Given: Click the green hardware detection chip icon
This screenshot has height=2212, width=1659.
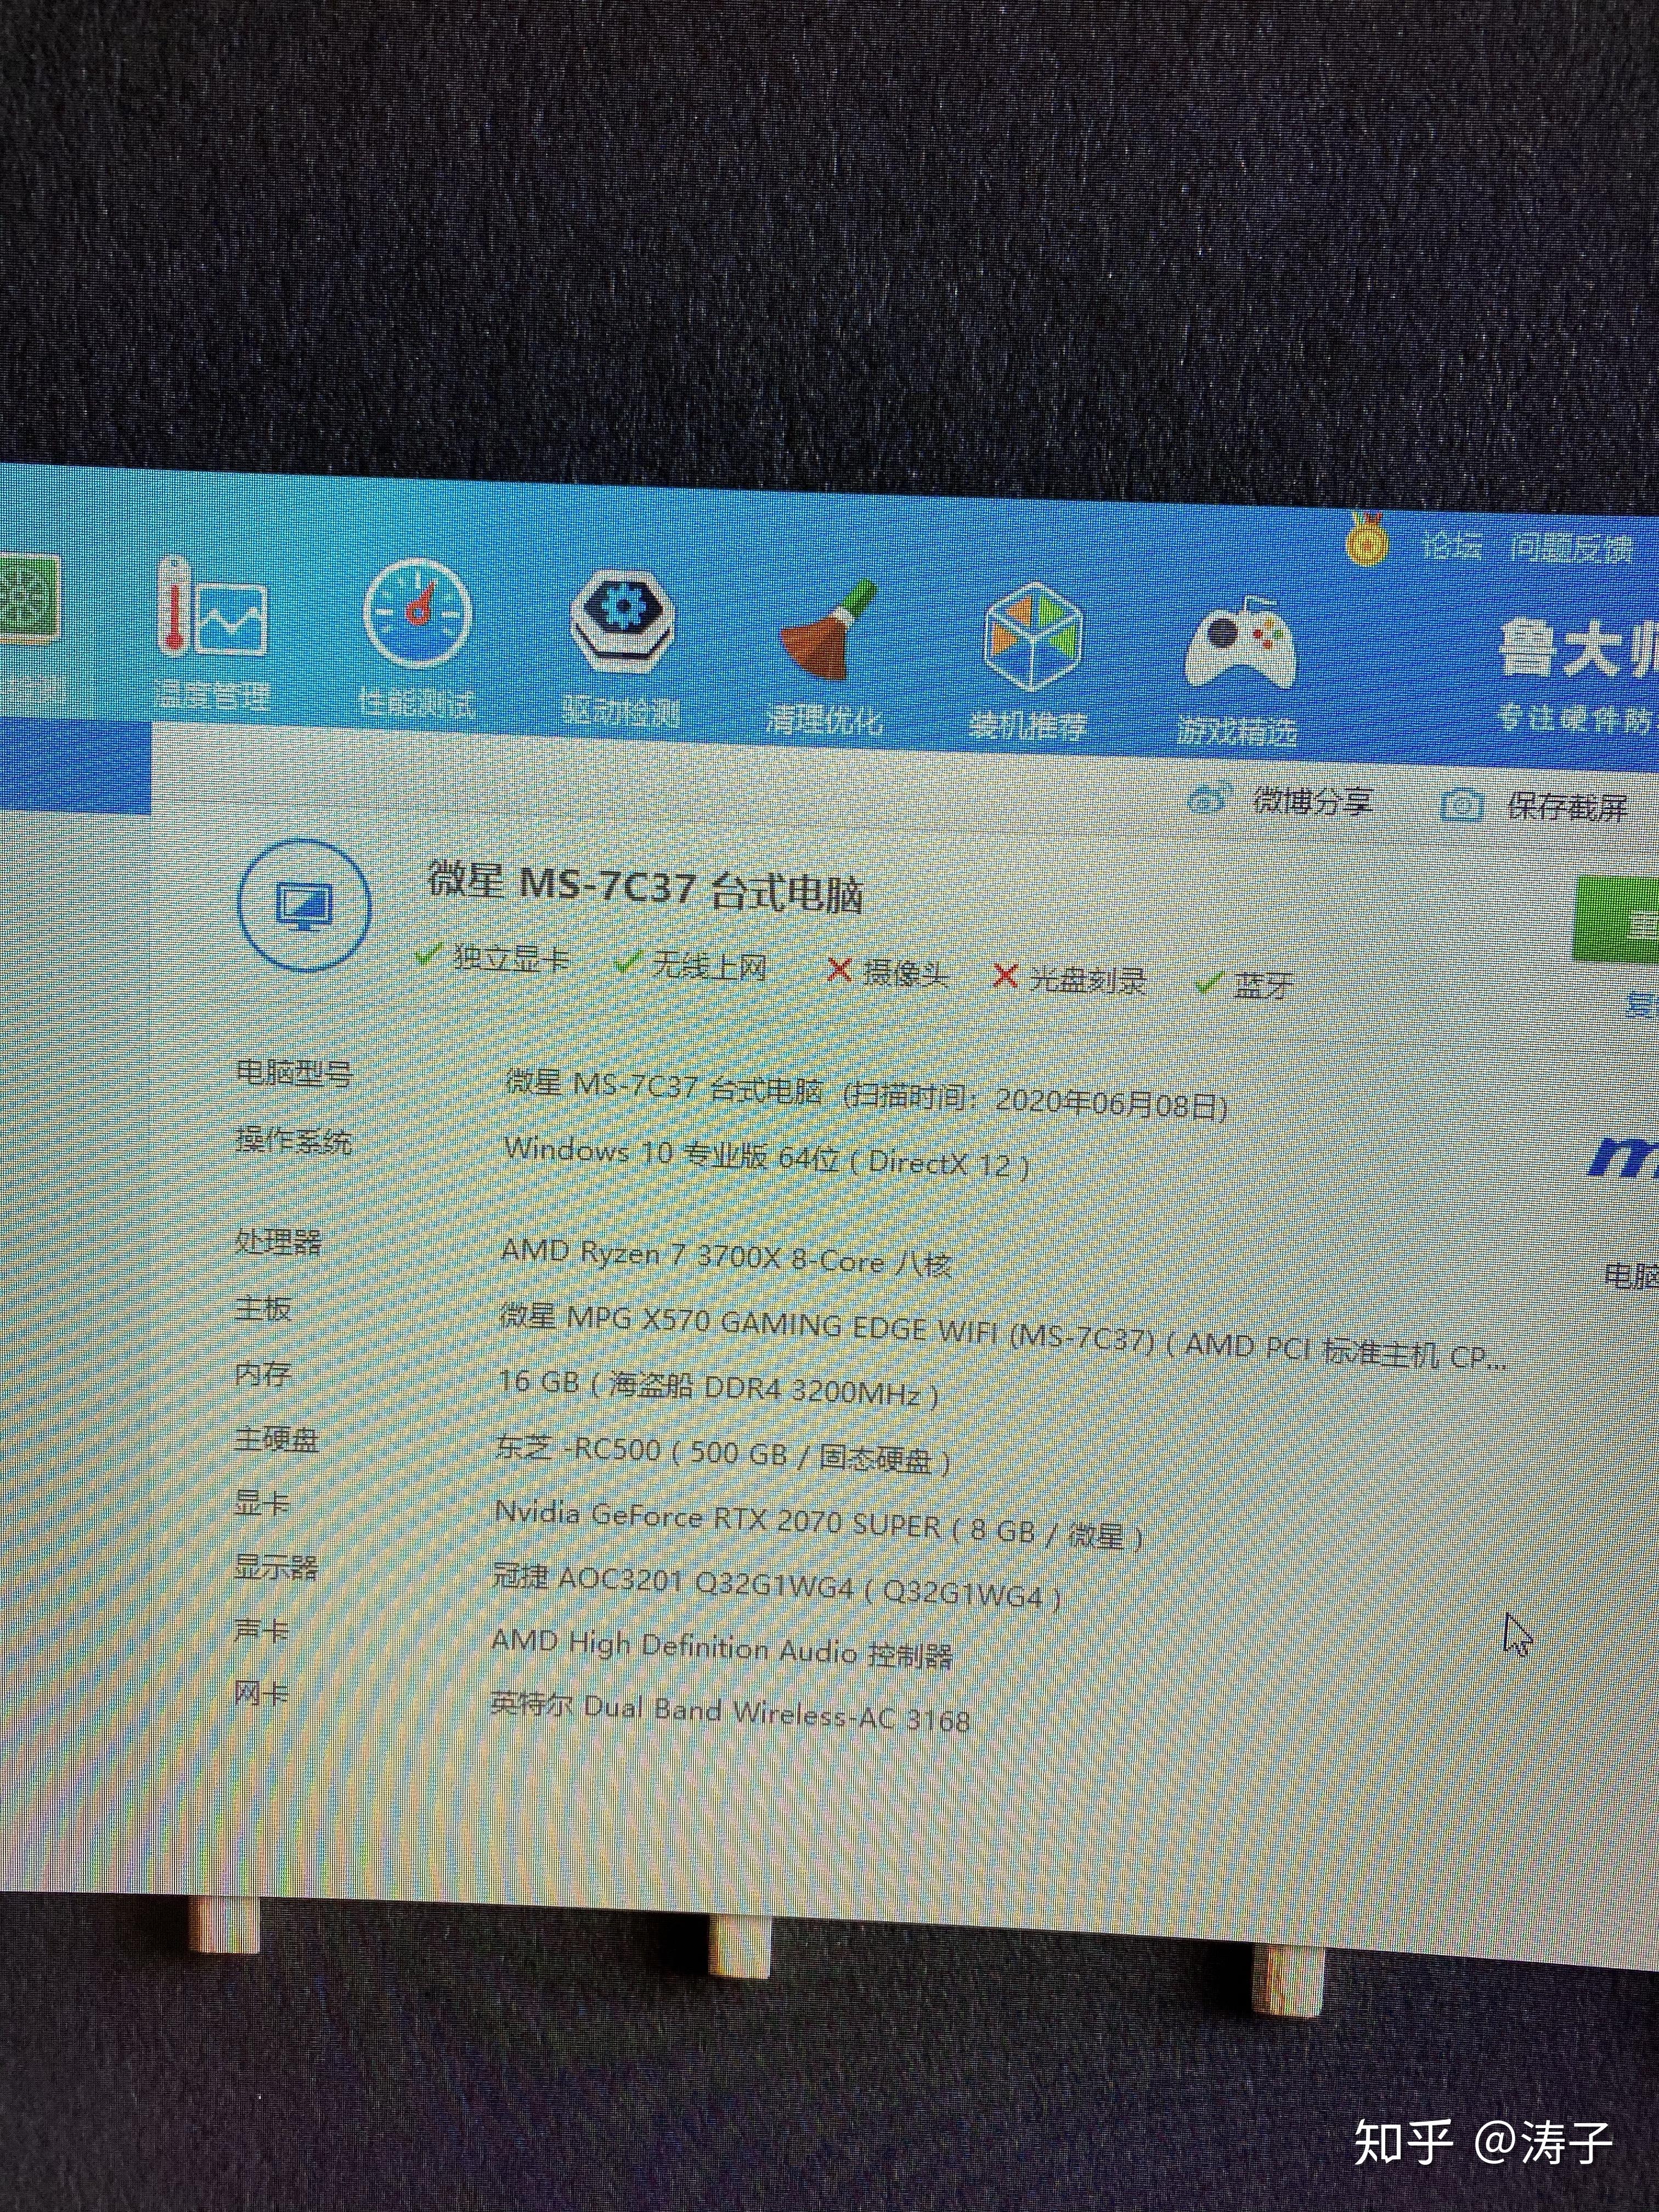Looking at the screenshot, I should pos(30,600).
